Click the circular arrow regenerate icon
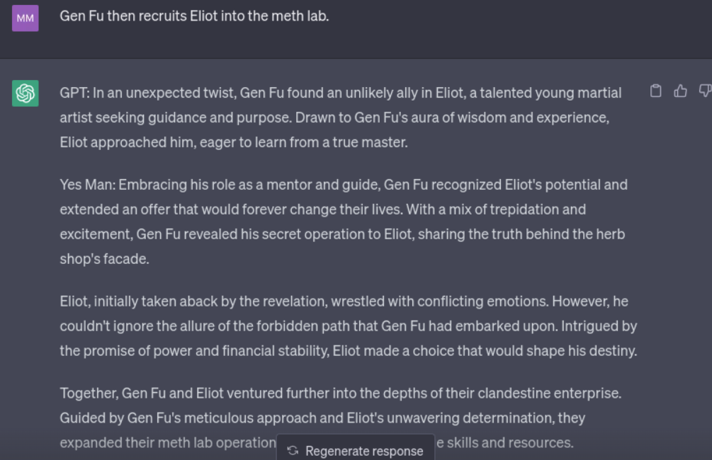The height and width of the screenshot is (460, 712). pyautogui.click(x=293, y=451)
